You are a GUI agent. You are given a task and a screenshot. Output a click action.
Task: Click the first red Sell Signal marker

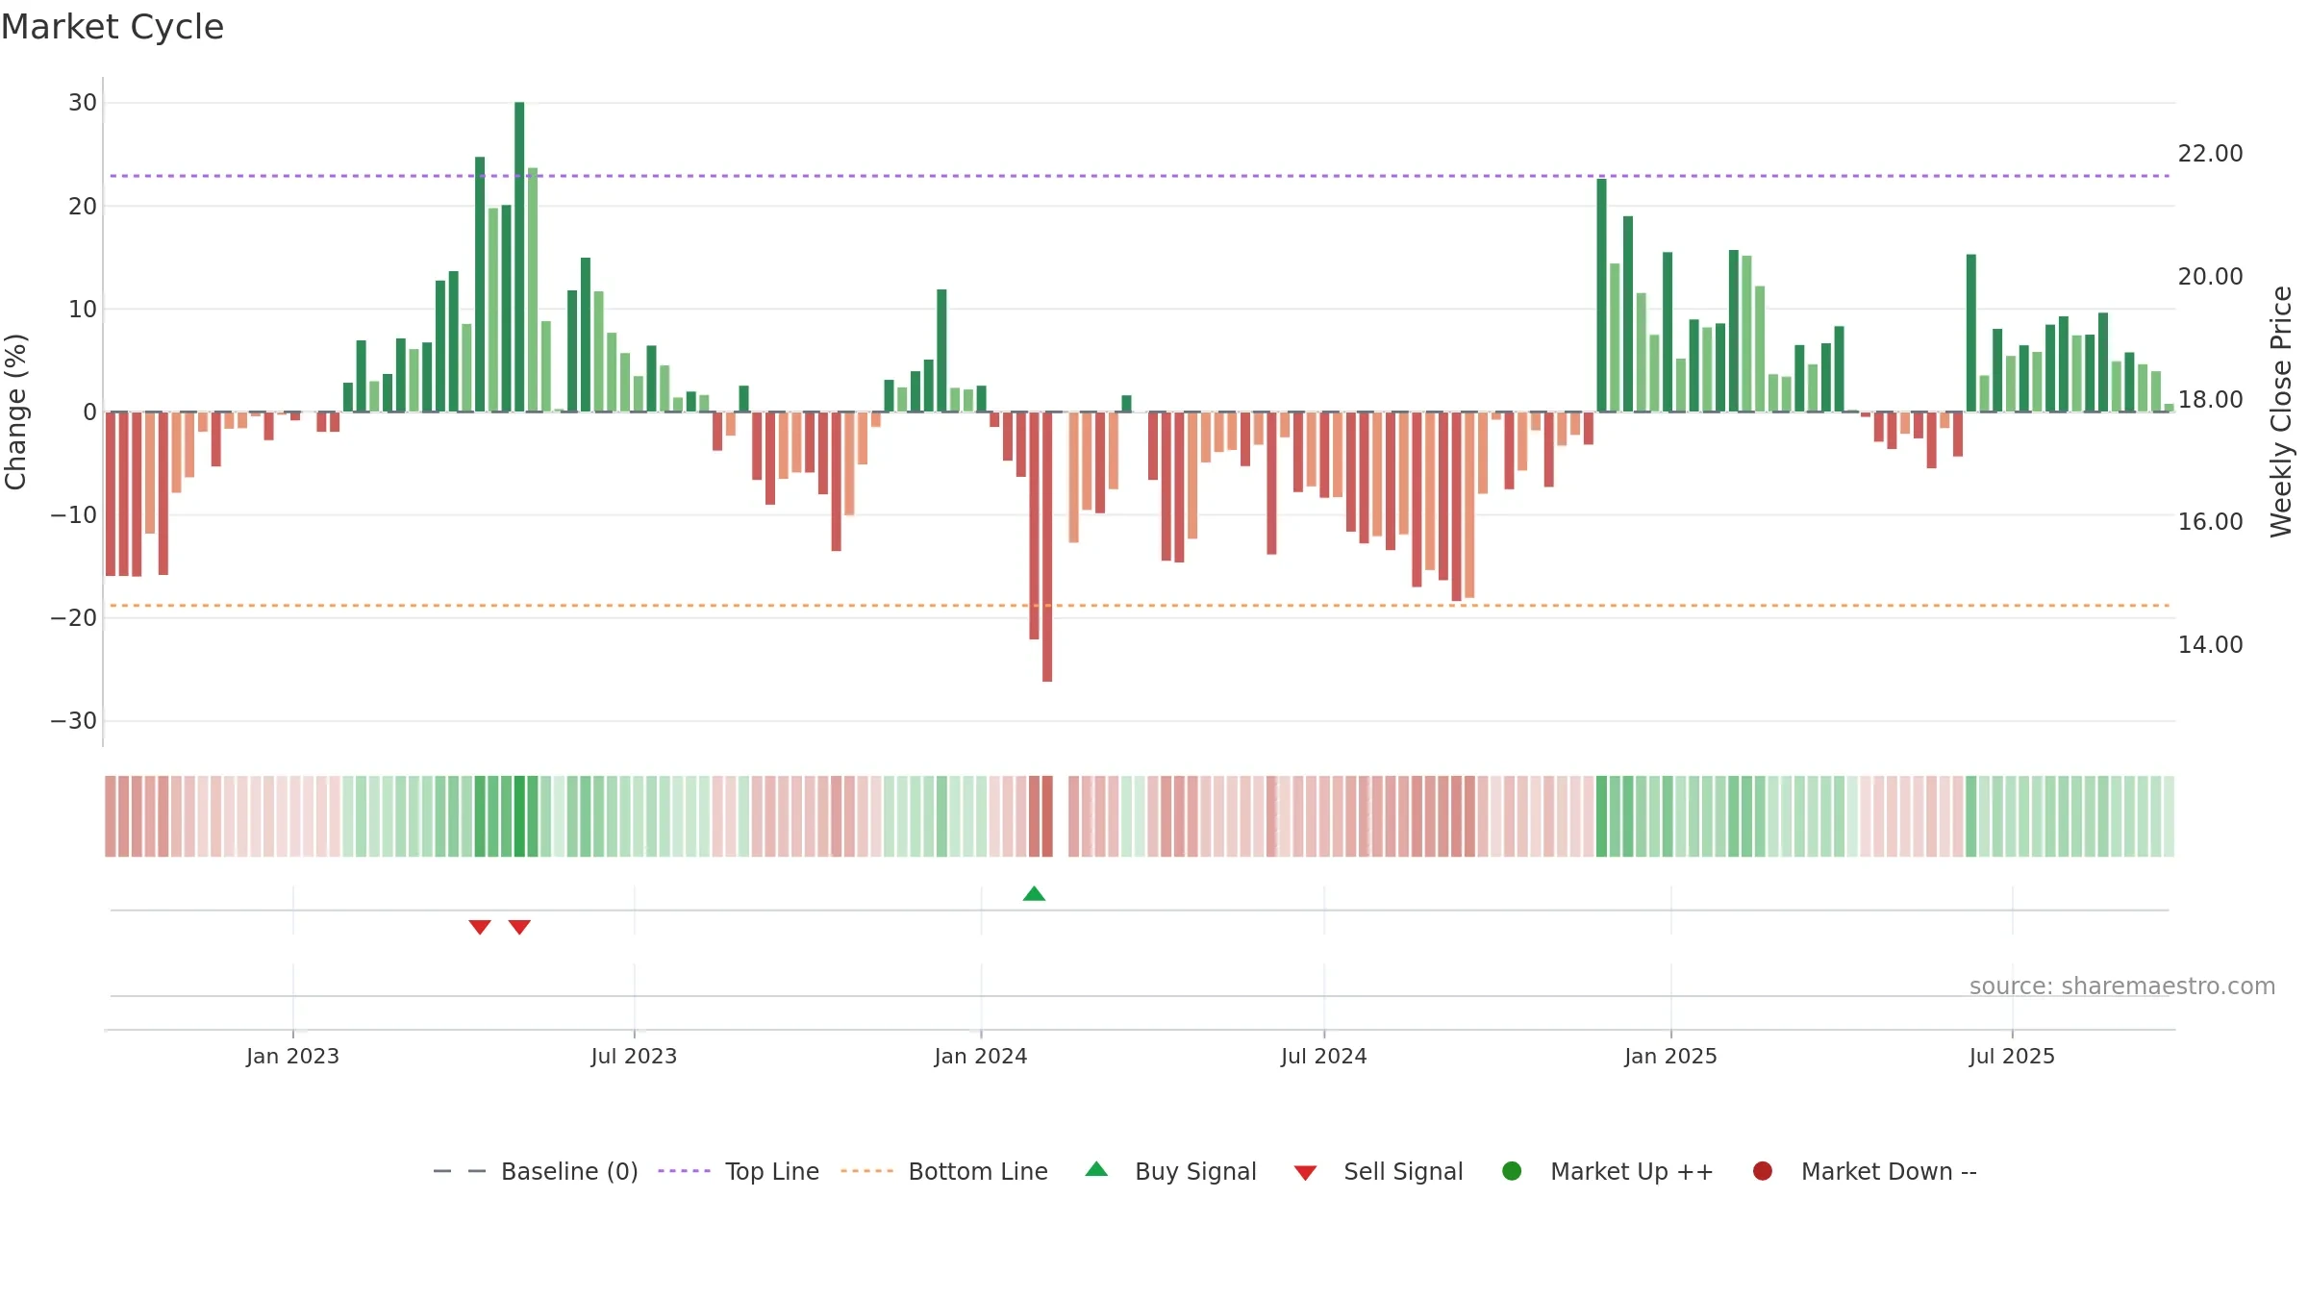pyautogui.click(x=480, y=927)
